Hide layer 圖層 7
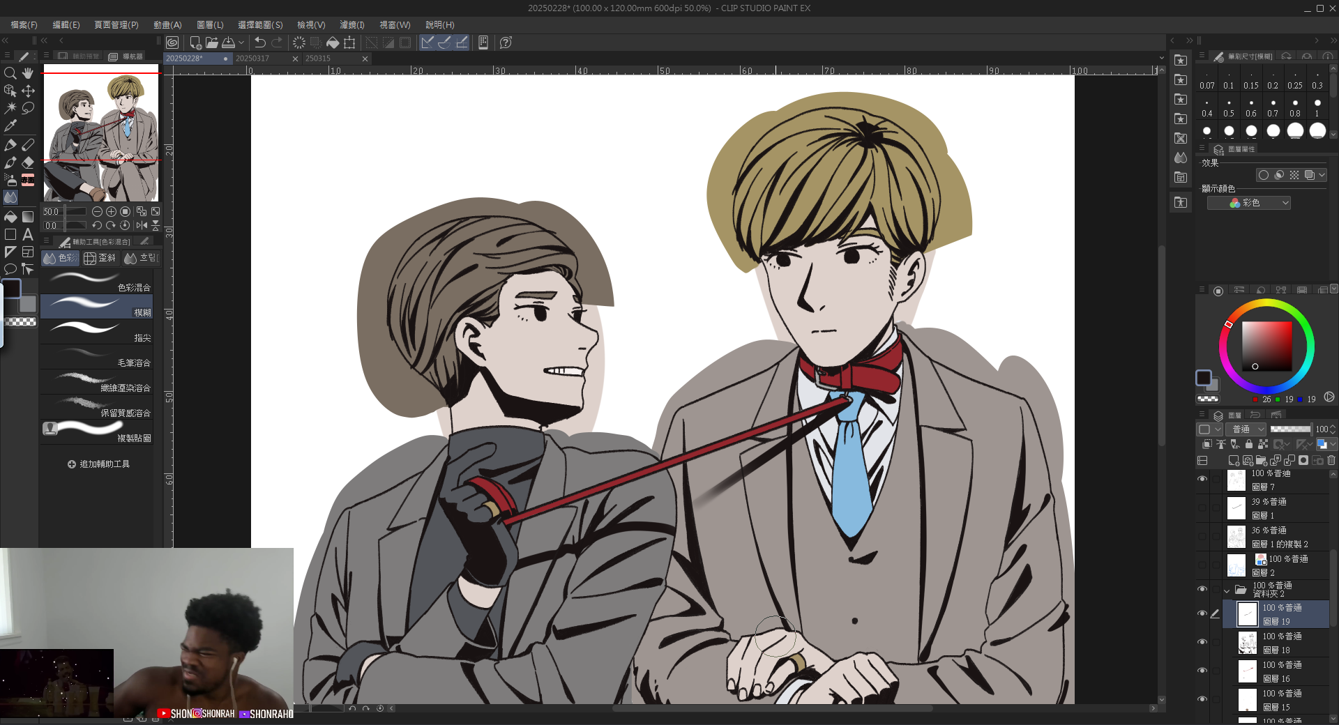This screenshot has width=1339, height=725. (1202, 479)
